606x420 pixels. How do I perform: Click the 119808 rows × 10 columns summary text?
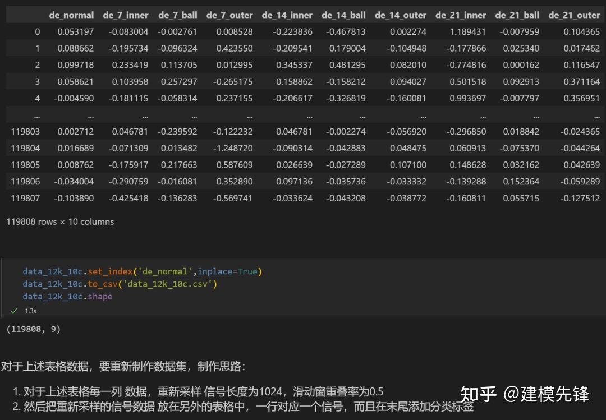pos(59,221)
